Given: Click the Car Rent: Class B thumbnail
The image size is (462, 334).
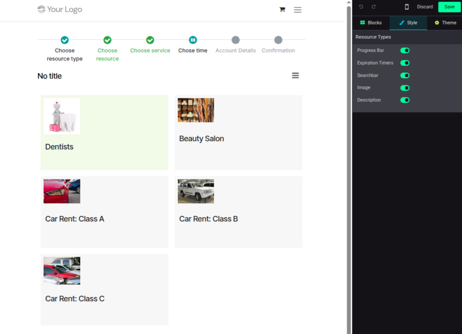Looking at the screenshot, I should pyautogui.click(x=196, y=191).
